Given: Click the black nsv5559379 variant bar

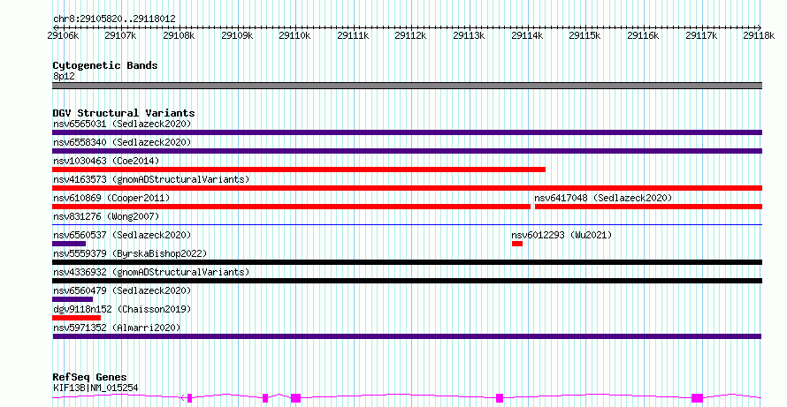Looking at the screenshot, I should coord(407,262).
